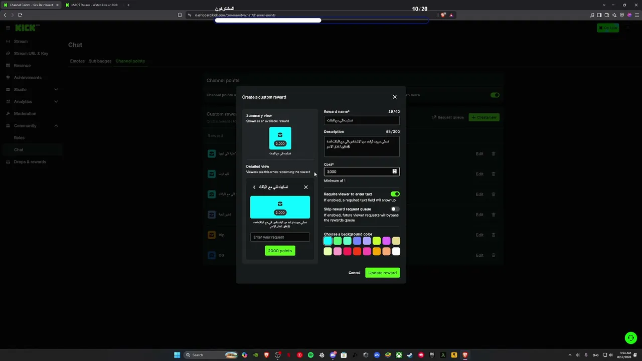The height and width of the screenshot is (361, 642).
Task: Disable Require viewer to enter text
Action: pyautogui.click(x=395, y=194)
